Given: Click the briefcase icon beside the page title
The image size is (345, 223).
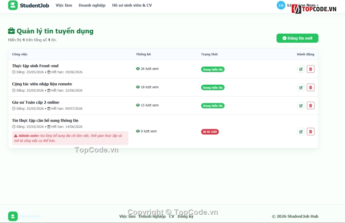Looking at the screenshot, I should [x=12, y=31].
